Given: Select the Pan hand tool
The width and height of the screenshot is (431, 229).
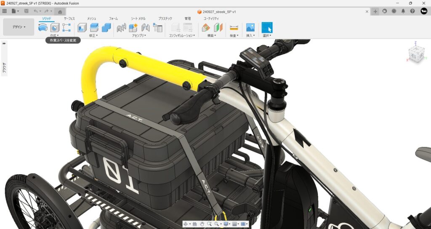Looking at the screenshot, I should (x=202, y=224).
